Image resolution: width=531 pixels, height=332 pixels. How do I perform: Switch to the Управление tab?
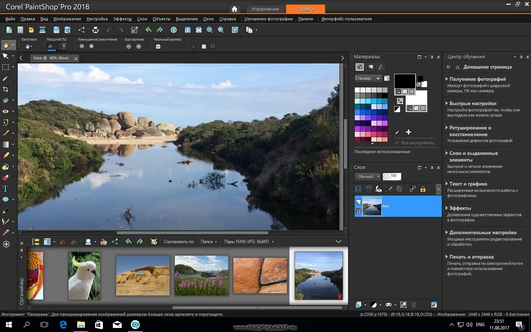point(265,9)
